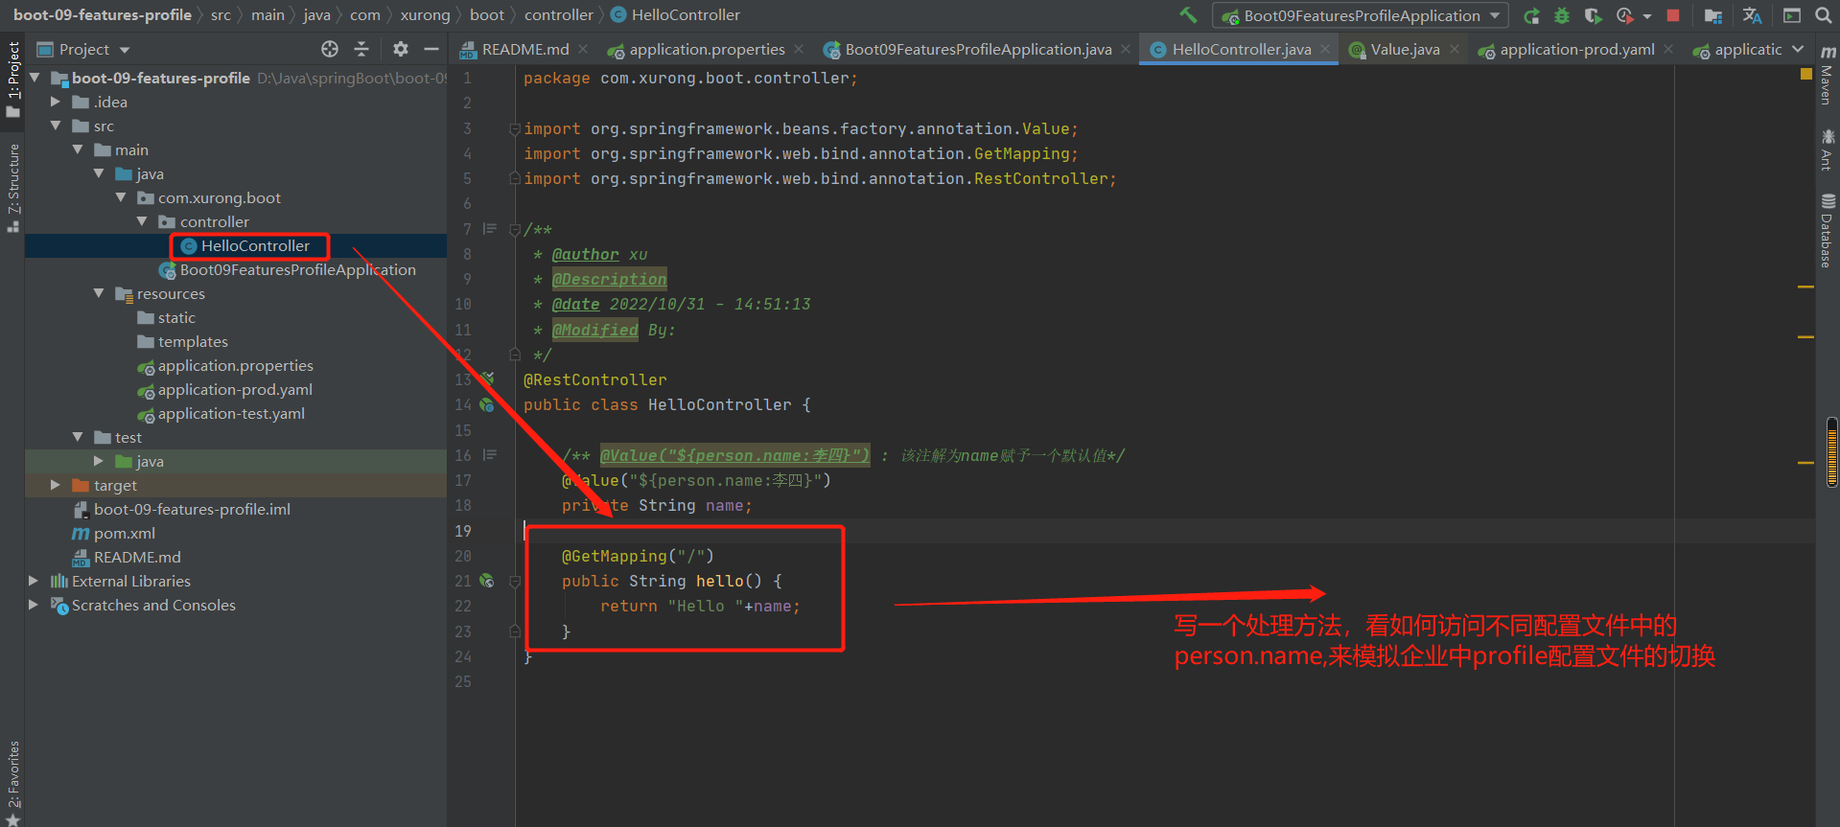Viewport: 1840px width, 827px height.
Task: Open the Boot09FeaturesProfileApplication.java tab
Action: pos(978,49)
